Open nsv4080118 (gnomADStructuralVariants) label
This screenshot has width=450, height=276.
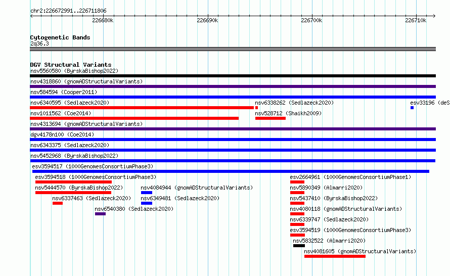pos(346,209)
